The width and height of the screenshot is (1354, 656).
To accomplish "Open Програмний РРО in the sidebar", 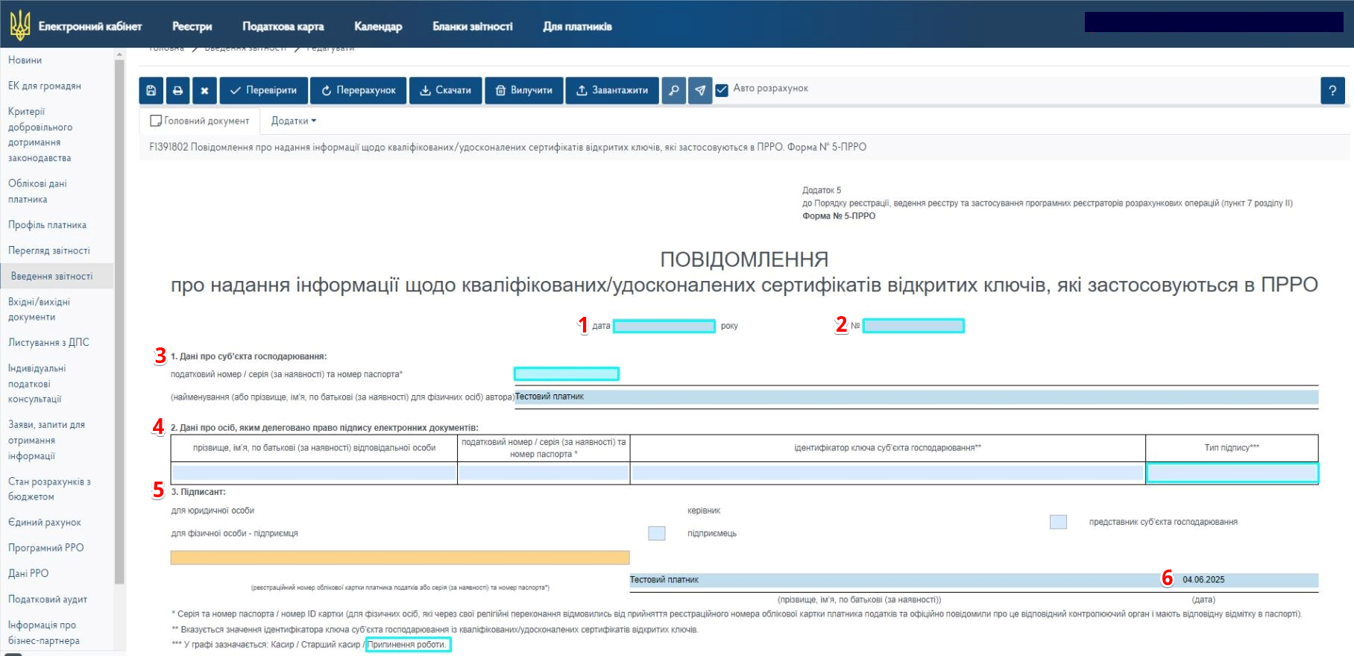I will [x=45, y=548].
